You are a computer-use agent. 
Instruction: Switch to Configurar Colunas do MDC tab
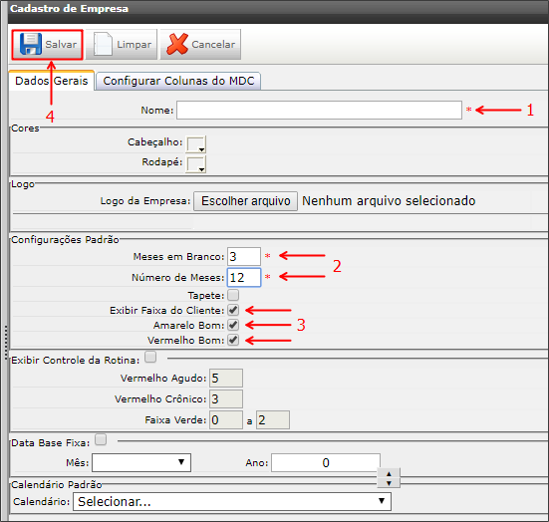click(x=178, y=81)
